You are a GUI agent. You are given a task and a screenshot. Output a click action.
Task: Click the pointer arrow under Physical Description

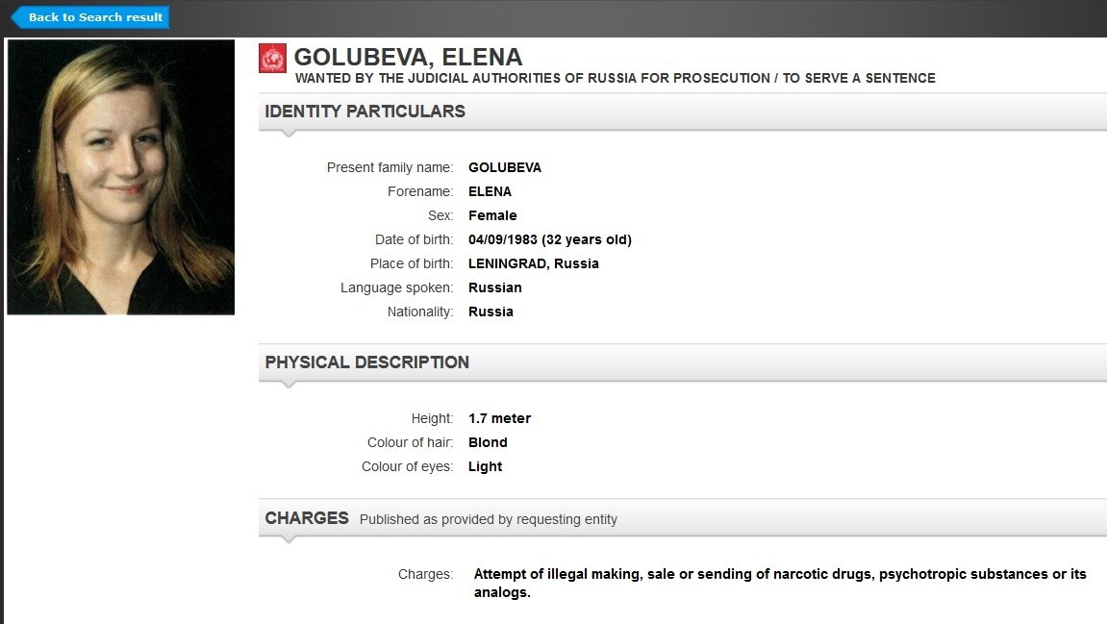(x=288, y=385)
